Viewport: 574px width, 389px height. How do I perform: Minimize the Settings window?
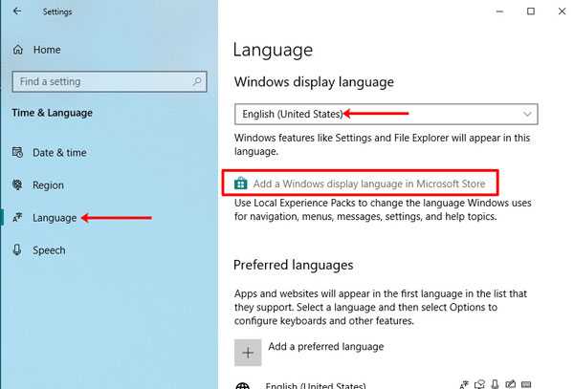[499, 11]
